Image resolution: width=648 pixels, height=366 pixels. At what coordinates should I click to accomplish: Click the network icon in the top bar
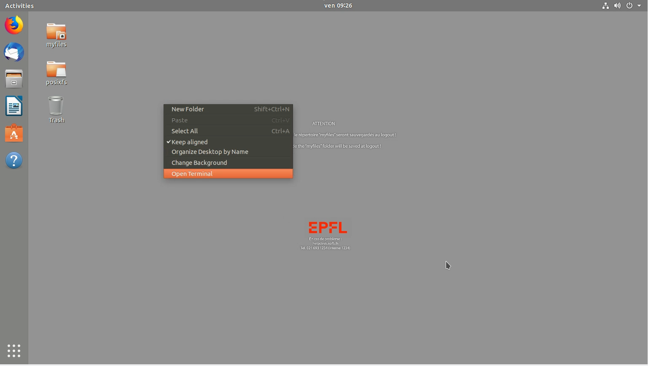click(x=605, y=6)
